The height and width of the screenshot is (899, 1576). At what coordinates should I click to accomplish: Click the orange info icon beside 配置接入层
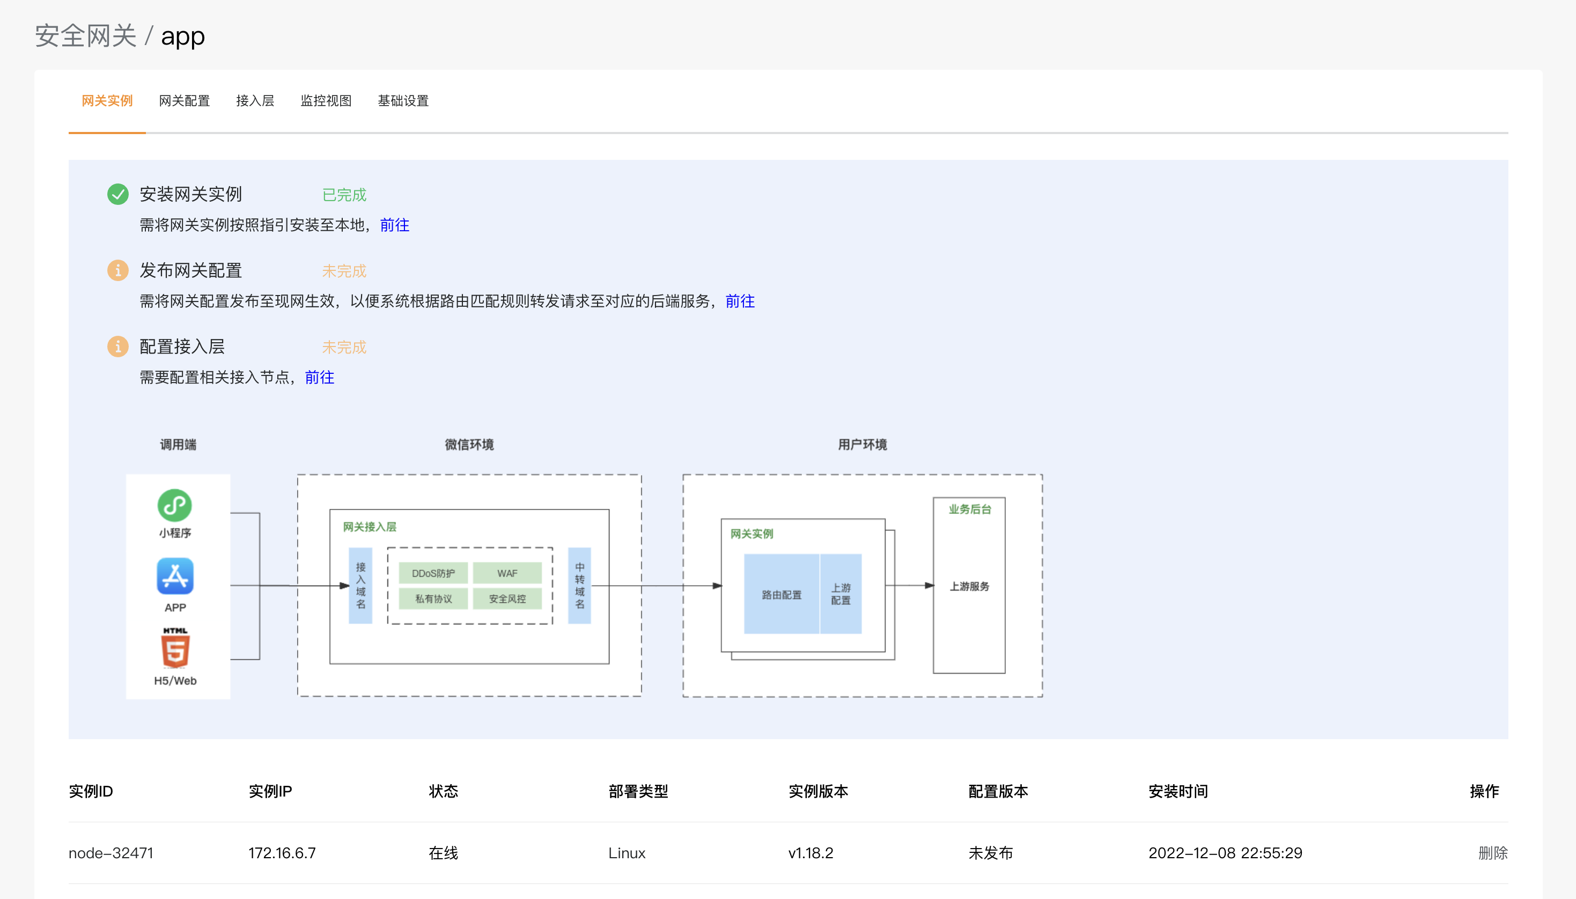pos(117,347)
